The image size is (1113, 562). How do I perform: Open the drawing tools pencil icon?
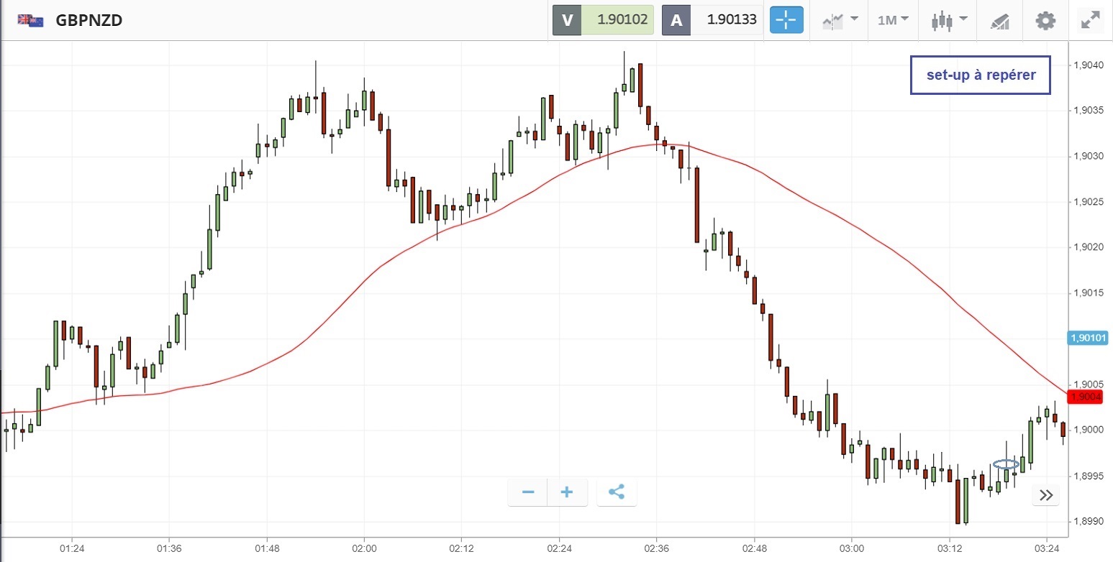tap(999, 21)
